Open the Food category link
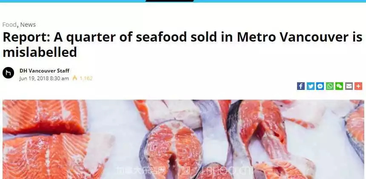The image size is (366, 179). pyautogui.click(x=9, y=25)
